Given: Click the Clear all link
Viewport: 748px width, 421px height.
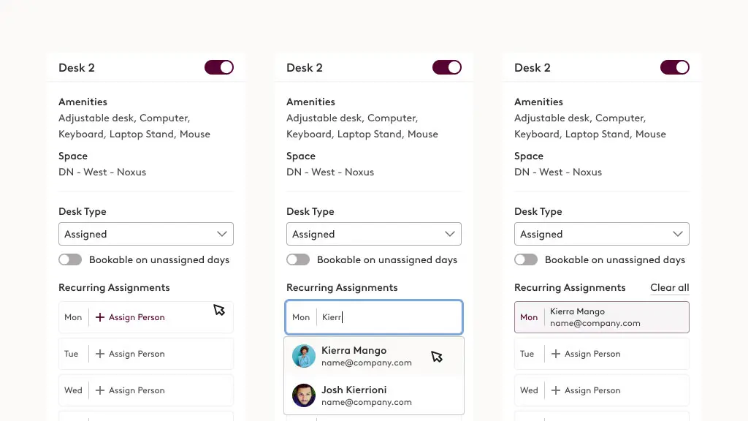Looking at the screenshot, I should 669,287.
